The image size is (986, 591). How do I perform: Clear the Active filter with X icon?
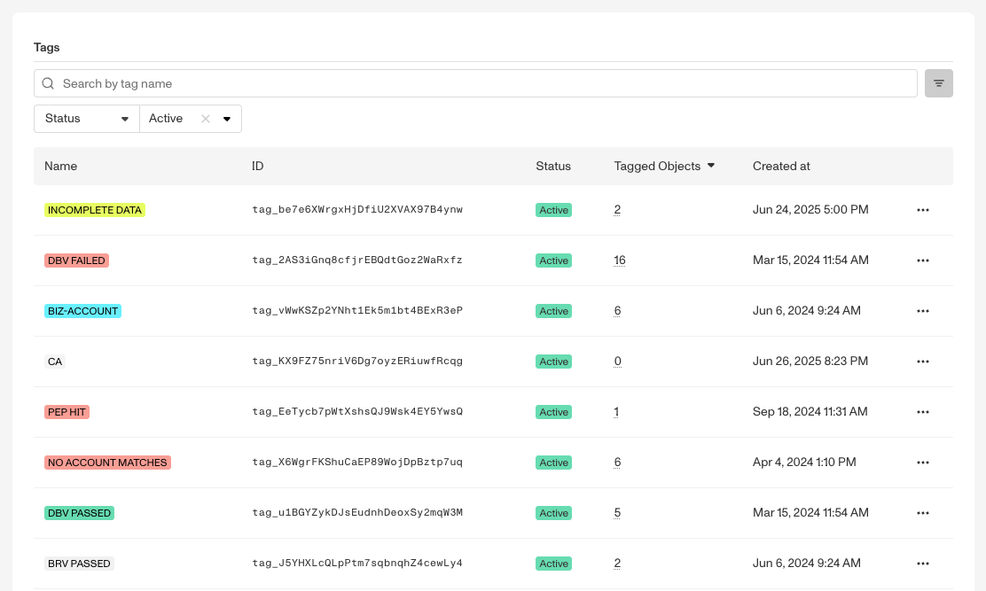point(206,119)
